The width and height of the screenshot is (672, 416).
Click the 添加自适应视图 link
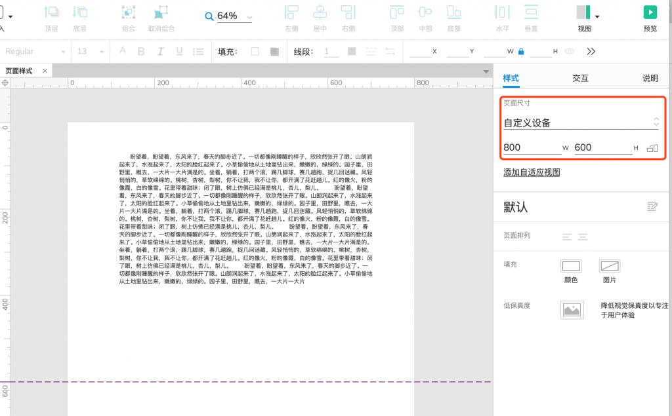coord(531,172)
